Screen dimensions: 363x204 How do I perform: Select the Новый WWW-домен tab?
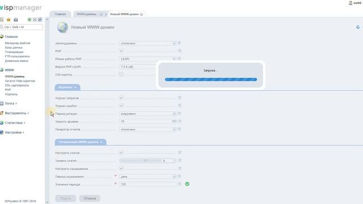coord(124,14)
